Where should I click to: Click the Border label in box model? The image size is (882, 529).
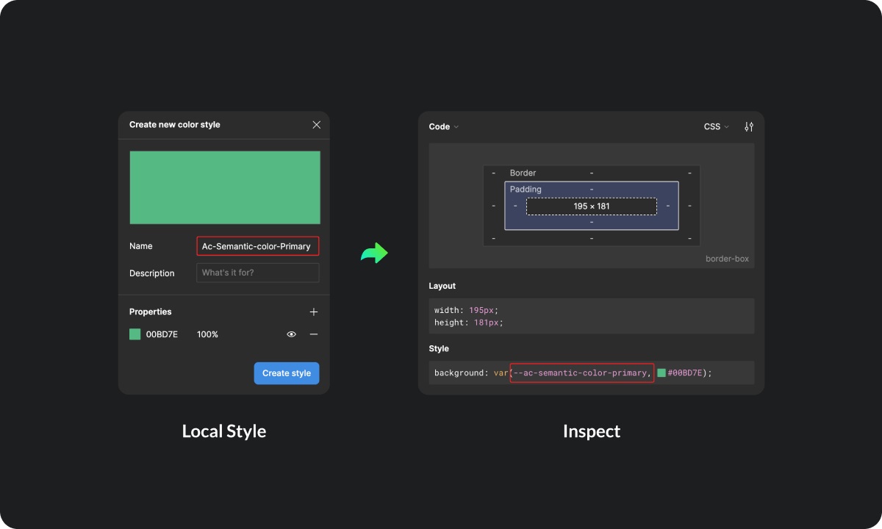523,173
